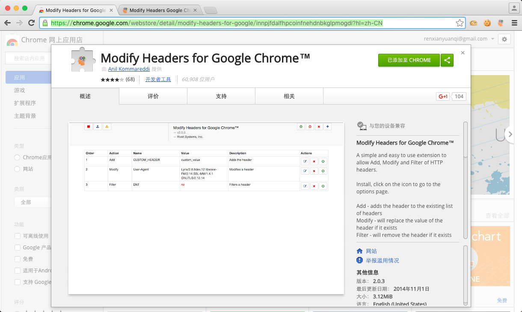Click the extension screenshot preview
Viewport: 522px width, 312px height.
(x=206, y=208)
